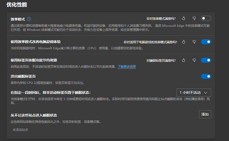This screenshot has width=229, height=141.
Task: Enable the 效率模式 toggle switch
Action: click(x=206, y=18)
